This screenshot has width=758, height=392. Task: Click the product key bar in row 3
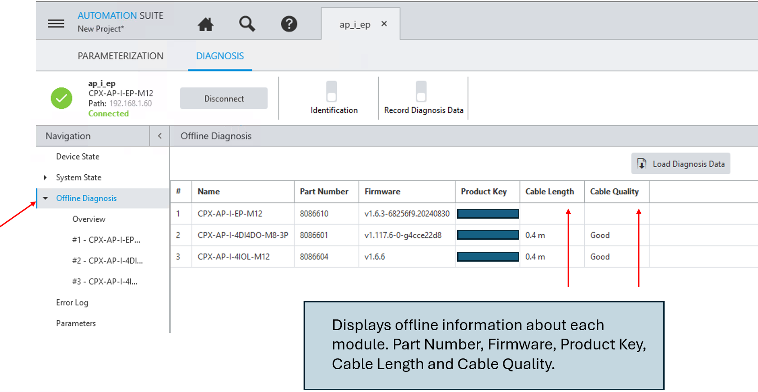click(x=488, y=257)
